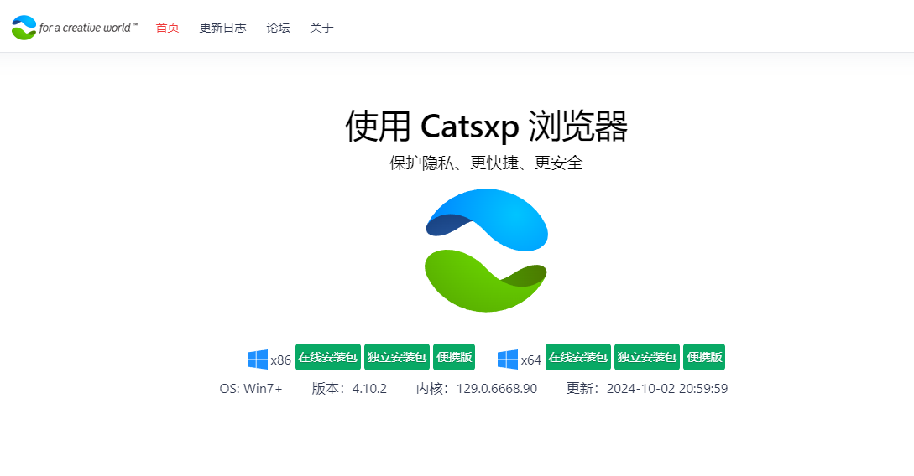Click the Windows icon beside x64
Viewport: 914px width, 476px height.
pyautogui.click(x=508, y=360)
